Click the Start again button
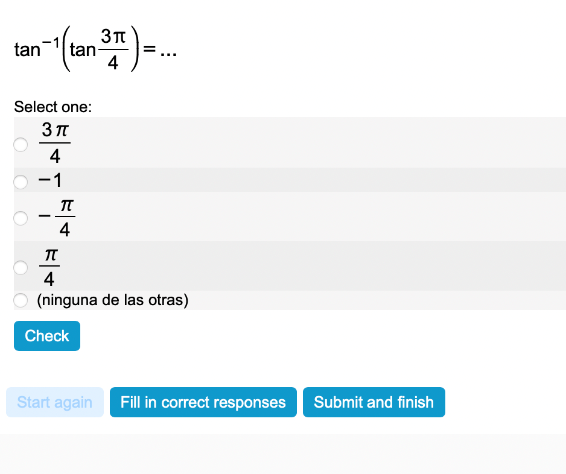 point(55,402)
